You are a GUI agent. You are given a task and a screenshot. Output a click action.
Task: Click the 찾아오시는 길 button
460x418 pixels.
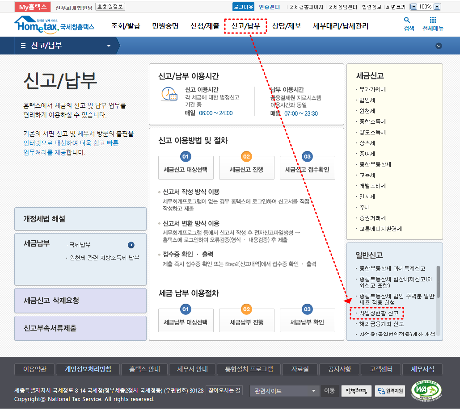(x=224, y=390)
